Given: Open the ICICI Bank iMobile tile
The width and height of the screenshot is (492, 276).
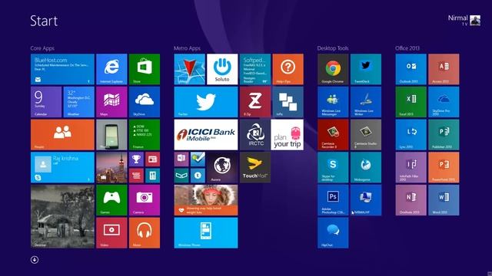Looking at the screenshot, I should [206, 135].
